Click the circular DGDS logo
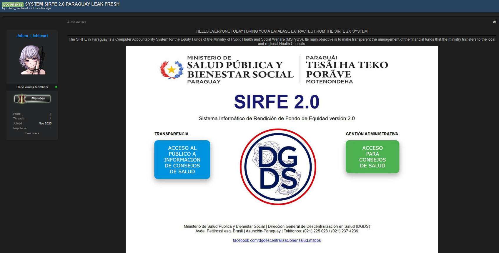This screenshot has width=499, height=253. (278, 167)
